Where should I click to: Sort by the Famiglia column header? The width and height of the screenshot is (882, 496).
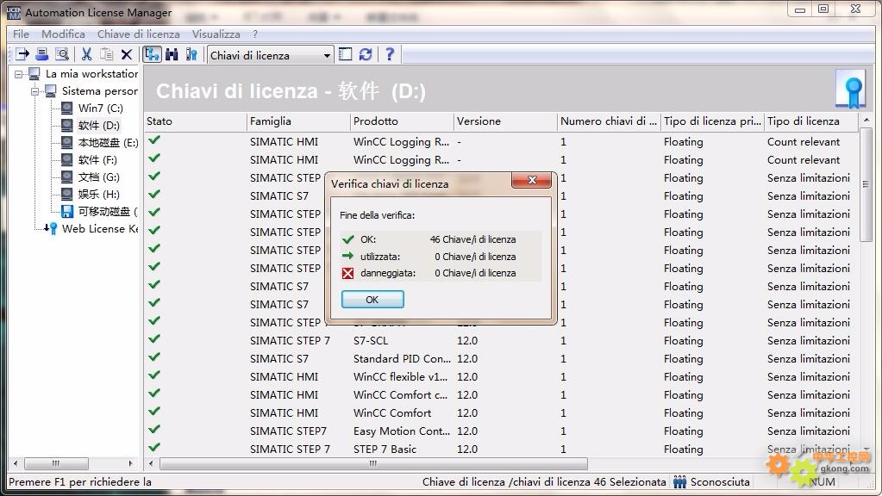[298, 121]
